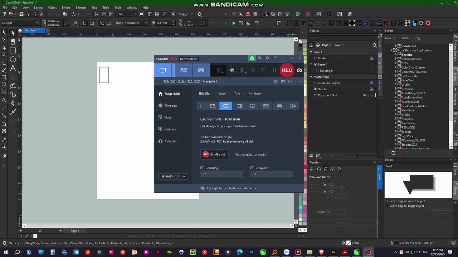Click the BANDICUT button

173,176
